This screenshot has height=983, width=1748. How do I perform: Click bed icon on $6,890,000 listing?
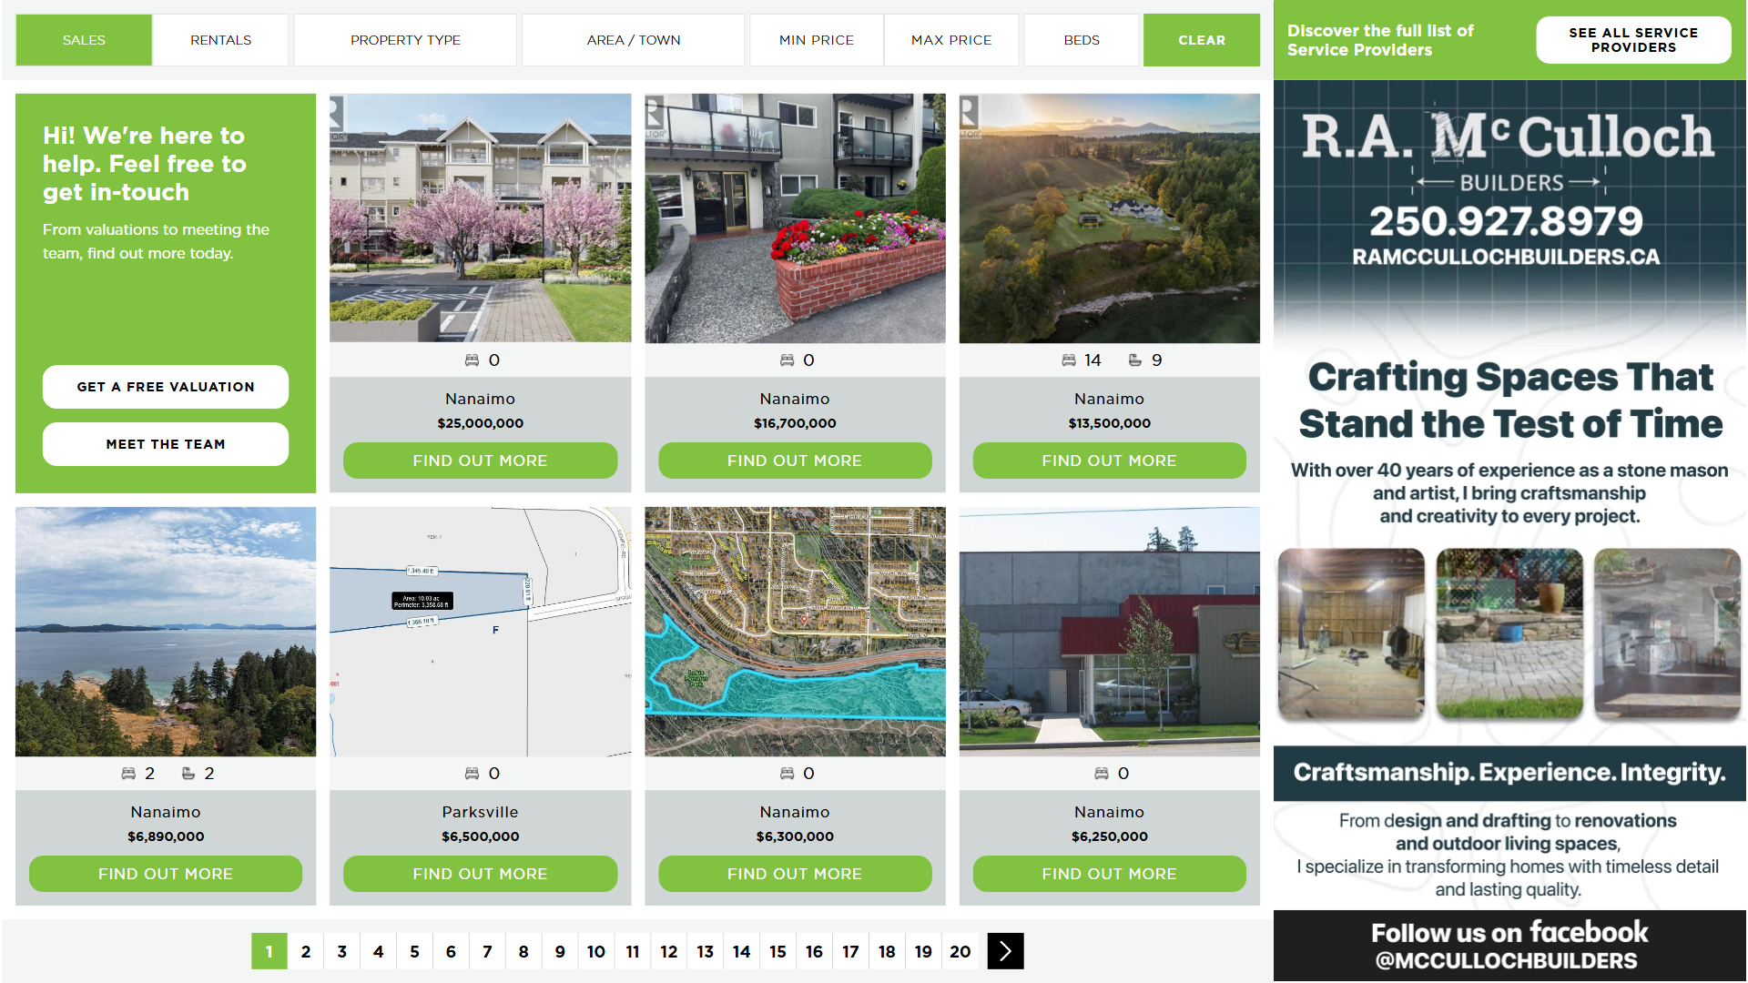point(128,774)
